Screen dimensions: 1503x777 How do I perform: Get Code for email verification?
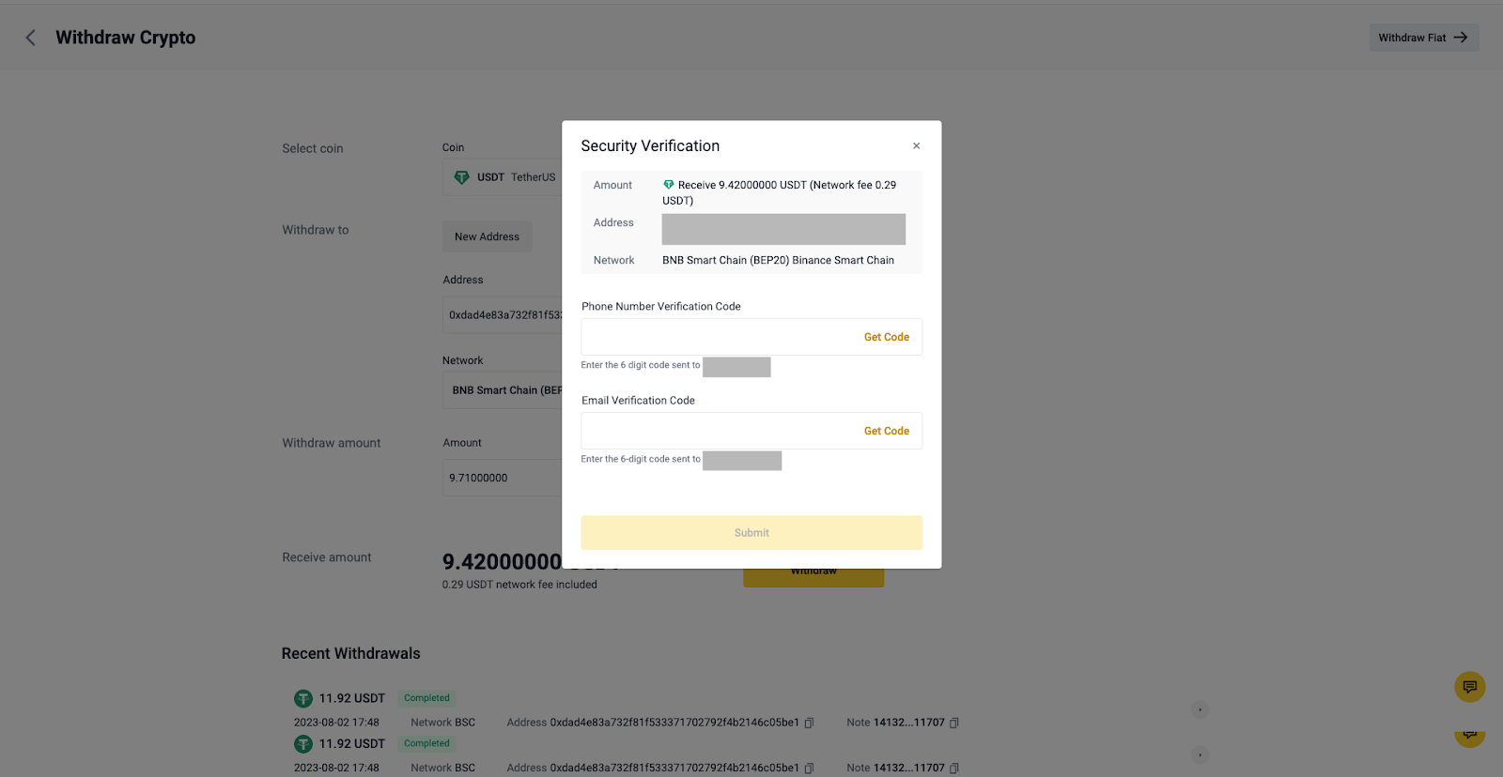point(886,431)
